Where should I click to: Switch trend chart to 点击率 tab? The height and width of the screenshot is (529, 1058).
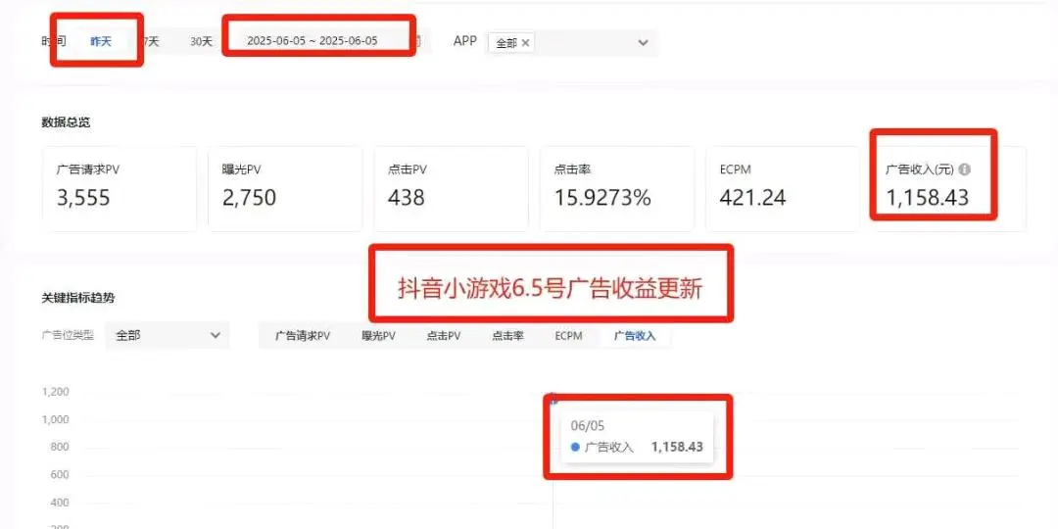point(508,336)
